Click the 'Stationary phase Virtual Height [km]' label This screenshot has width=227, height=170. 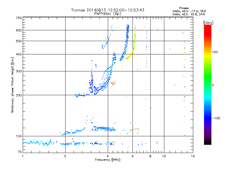12,85
